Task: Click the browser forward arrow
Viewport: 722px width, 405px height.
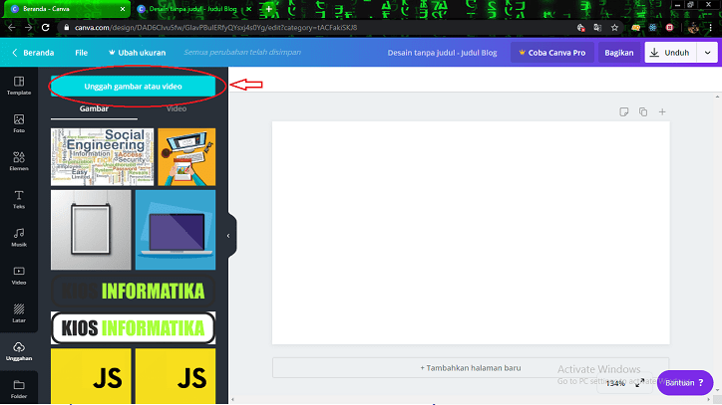Action: pyautogui.click(x=29, y=28)
